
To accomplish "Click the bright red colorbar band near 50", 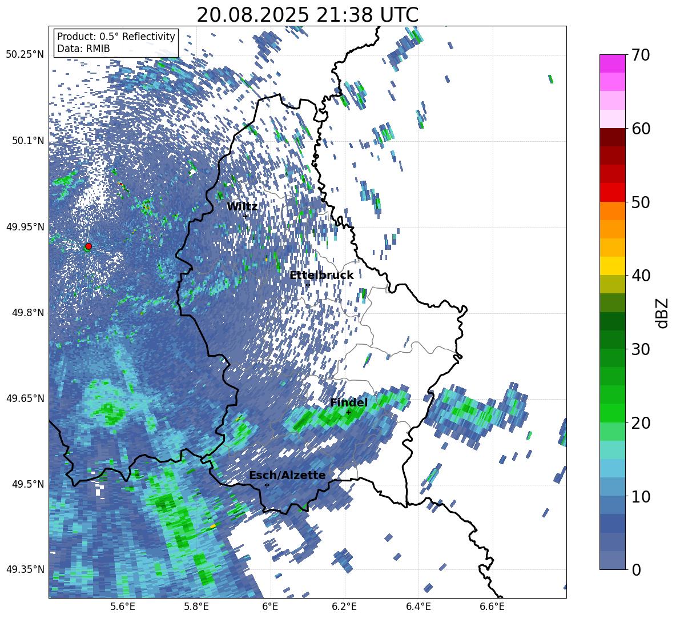I will coord(612,192).
